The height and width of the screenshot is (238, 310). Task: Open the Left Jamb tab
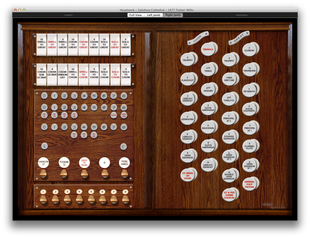[153, 15]
